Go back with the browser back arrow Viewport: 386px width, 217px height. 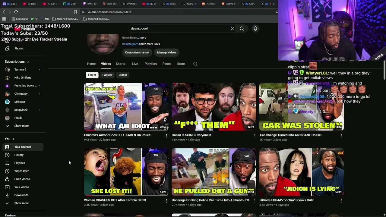pyautogui.click(x=4, y=12)
